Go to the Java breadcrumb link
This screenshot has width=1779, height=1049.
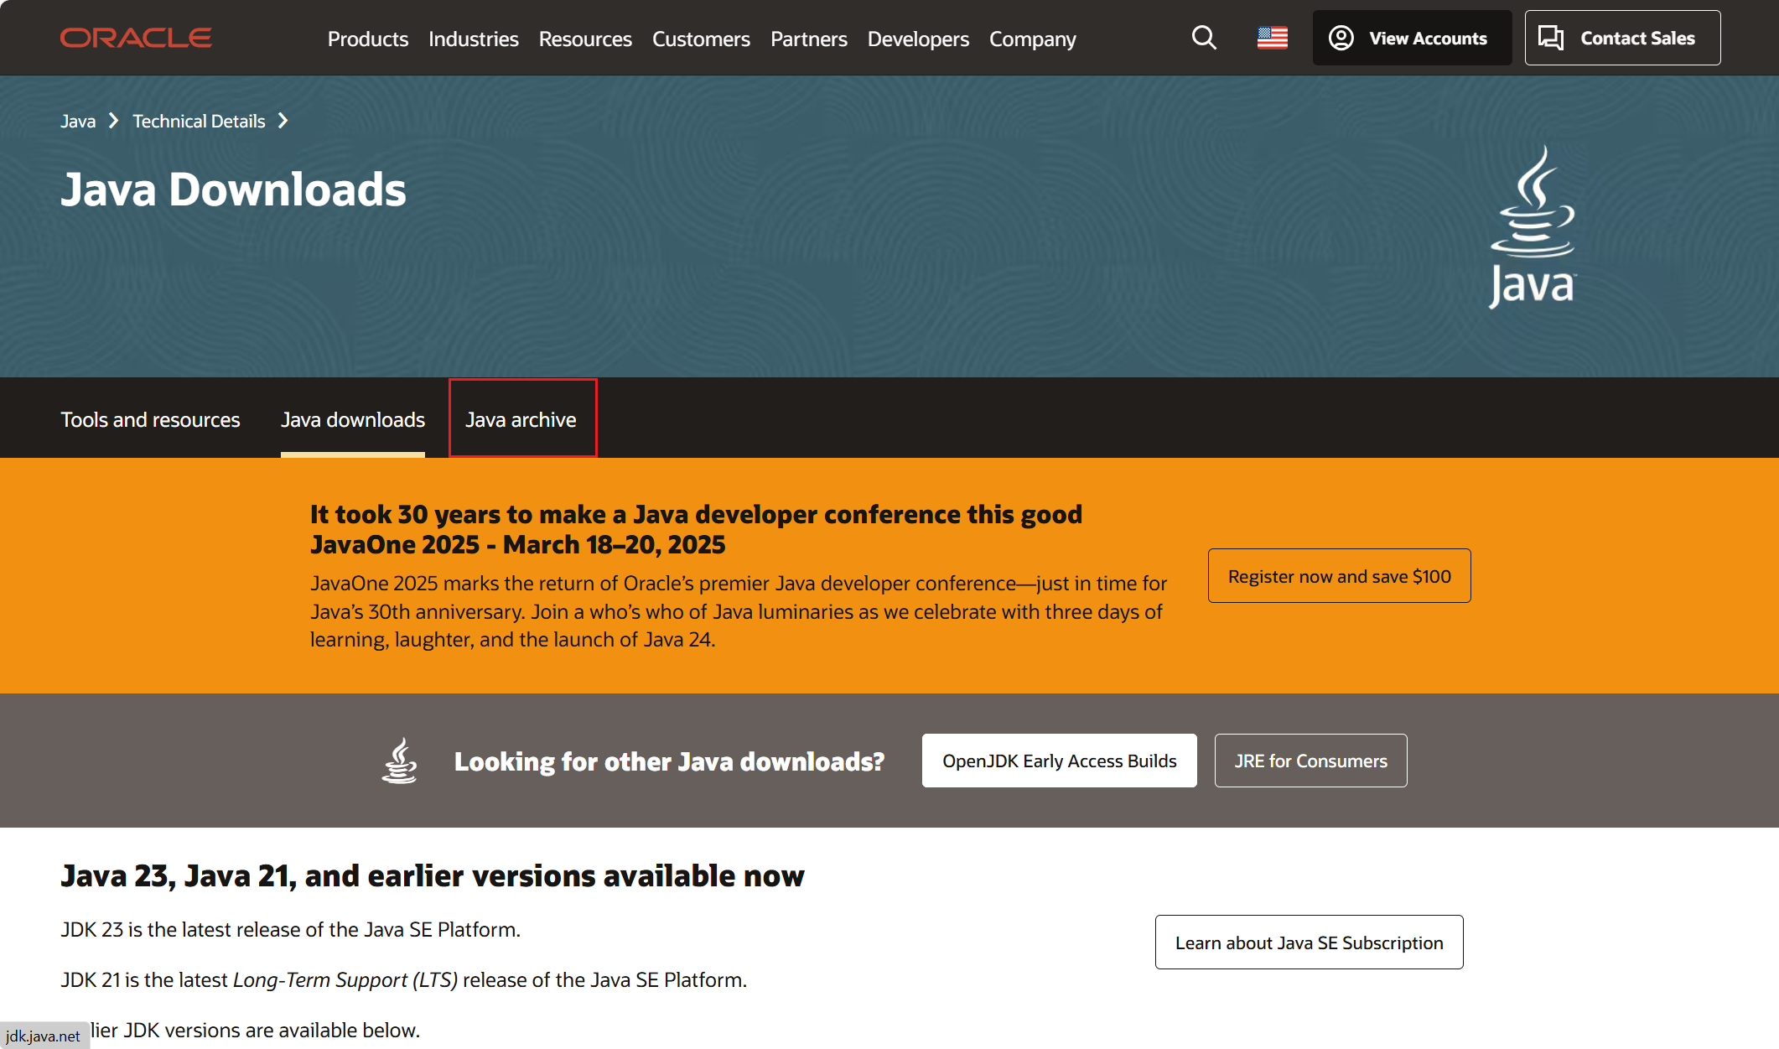[78, 121]
